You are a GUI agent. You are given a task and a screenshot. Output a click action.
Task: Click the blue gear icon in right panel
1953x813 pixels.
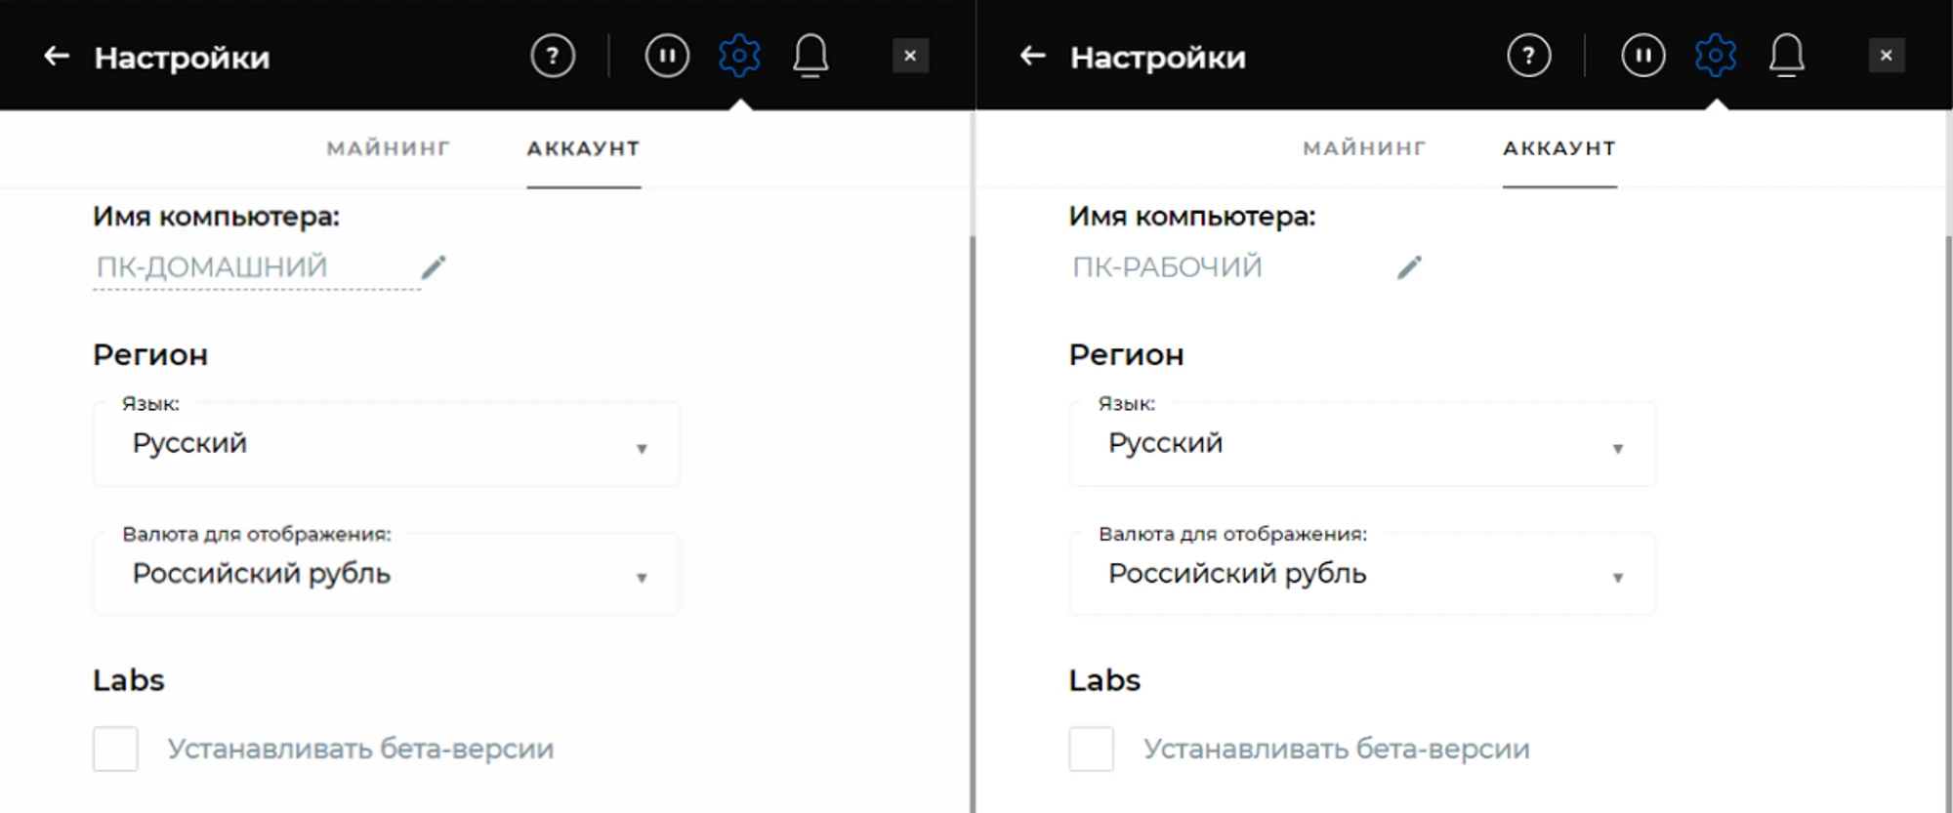(x=1716, y=56)
